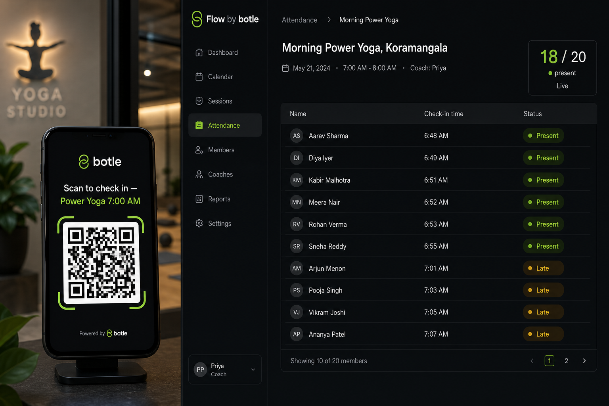Click the Members sidebar icon
Image resolution: width=609 pixels, height=406 pixels.
199,150
